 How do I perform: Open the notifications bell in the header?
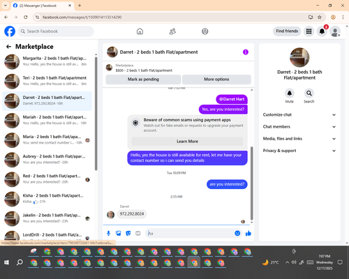(322, 31)
